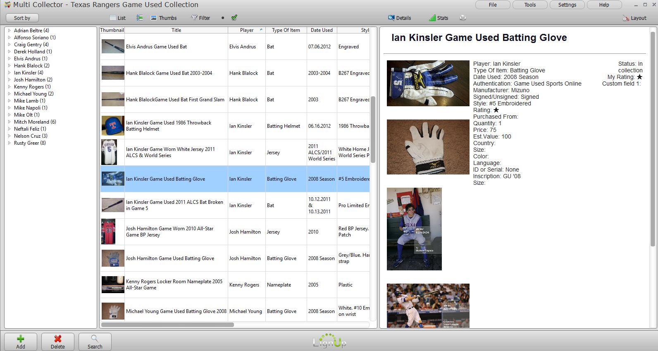Expand the Rusty Greer group
This screenshot has width=658, height=351.
(x=10, y=143)
